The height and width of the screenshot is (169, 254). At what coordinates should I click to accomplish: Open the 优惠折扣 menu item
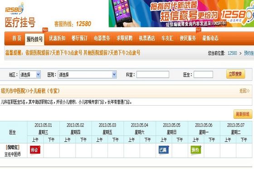(x=57, y=38)
